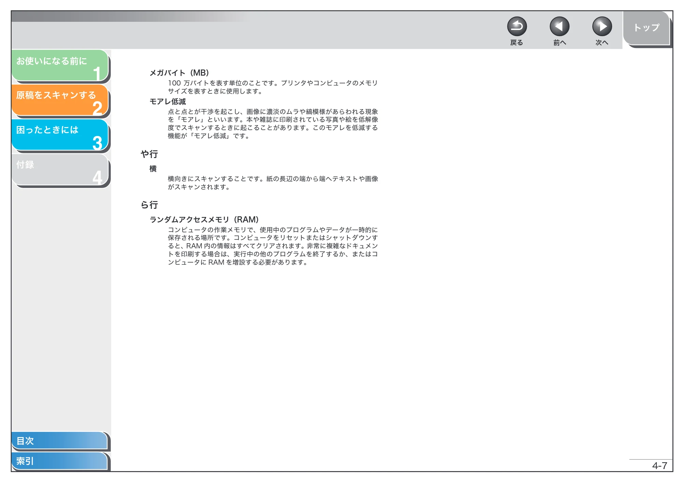
Task: Click the ら行 section heading
Action: point(149,205)
